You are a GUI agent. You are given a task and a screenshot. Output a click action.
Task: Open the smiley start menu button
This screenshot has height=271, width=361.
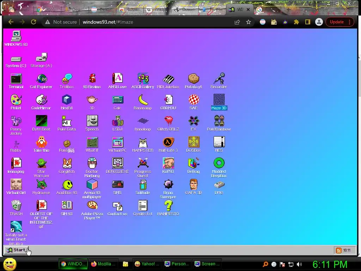[10, 264]
